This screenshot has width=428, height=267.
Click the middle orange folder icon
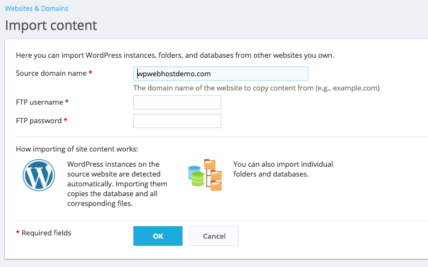(216, 175)
